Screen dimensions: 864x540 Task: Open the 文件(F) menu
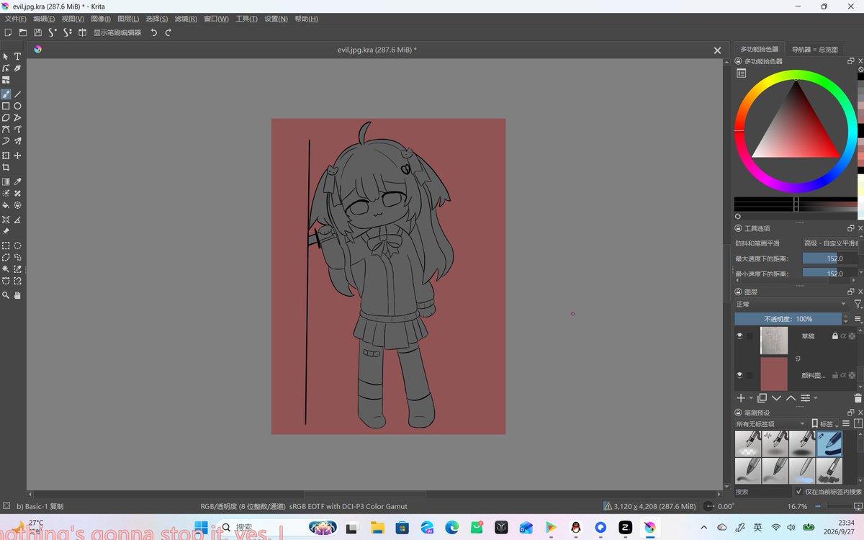click(x=16, y=19)
